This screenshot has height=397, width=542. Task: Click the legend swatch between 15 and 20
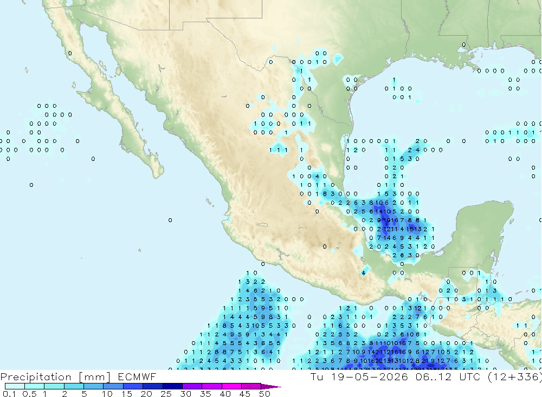(x=133, y=386)
